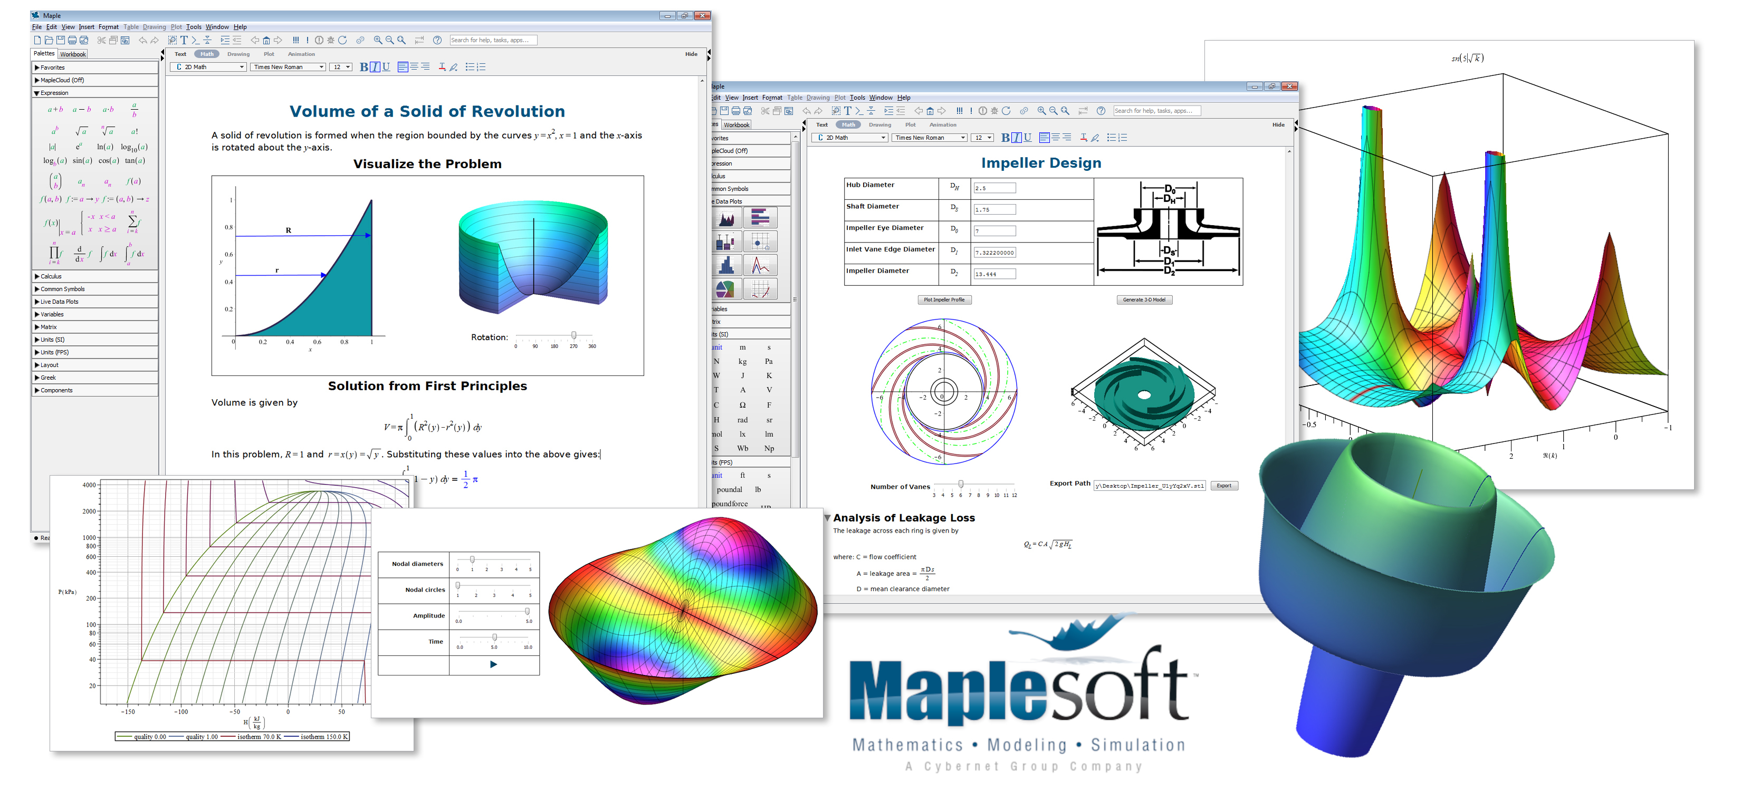Click the Home icon in left toolbar
1741x801 pixels.
[x=266, y=41]
